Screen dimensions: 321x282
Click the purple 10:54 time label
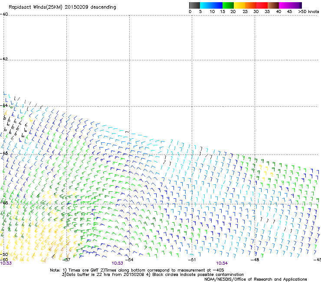click(222, 263)
